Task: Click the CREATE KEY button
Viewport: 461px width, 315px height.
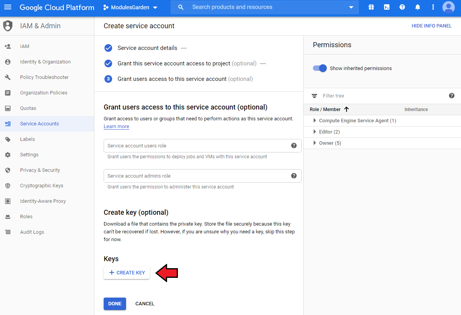Action: click(127, 273)
